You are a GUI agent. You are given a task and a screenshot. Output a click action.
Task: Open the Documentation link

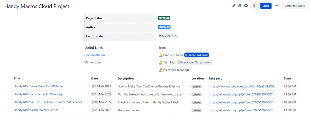(94, 55)
